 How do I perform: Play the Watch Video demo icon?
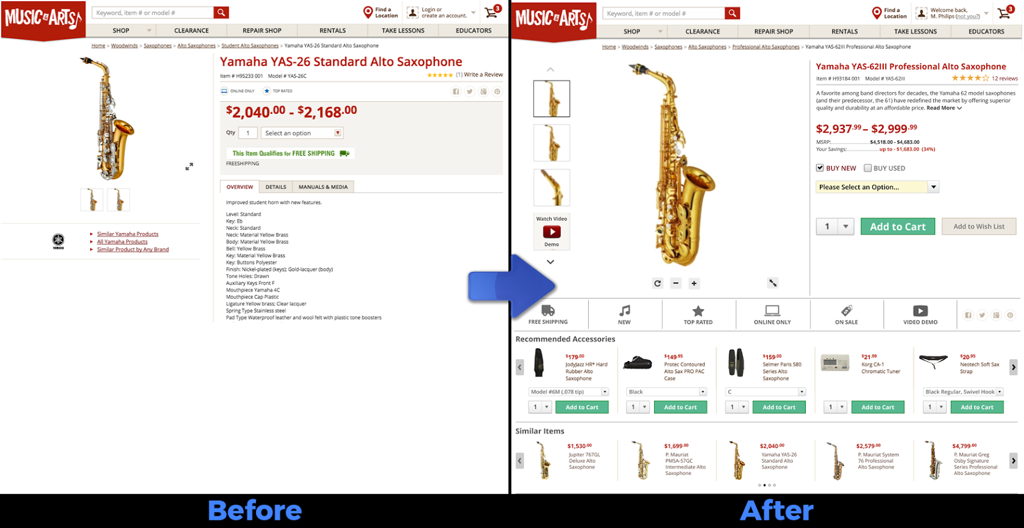[552, 232]
